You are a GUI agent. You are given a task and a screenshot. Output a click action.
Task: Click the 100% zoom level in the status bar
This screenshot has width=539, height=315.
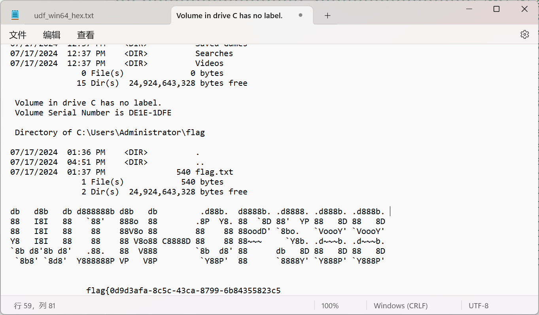pos(330,306)
